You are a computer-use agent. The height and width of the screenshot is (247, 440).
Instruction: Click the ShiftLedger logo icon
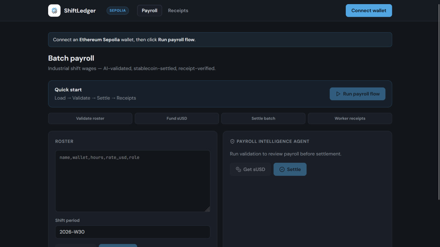(54, 11)
